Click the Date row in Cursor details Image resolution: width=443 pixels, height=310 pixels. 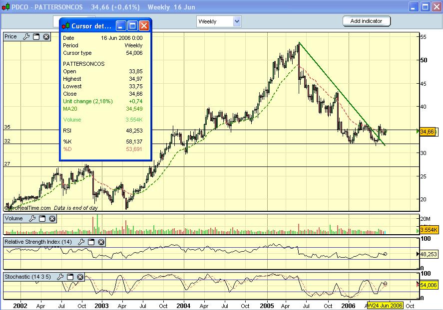[x=103, y=38]
